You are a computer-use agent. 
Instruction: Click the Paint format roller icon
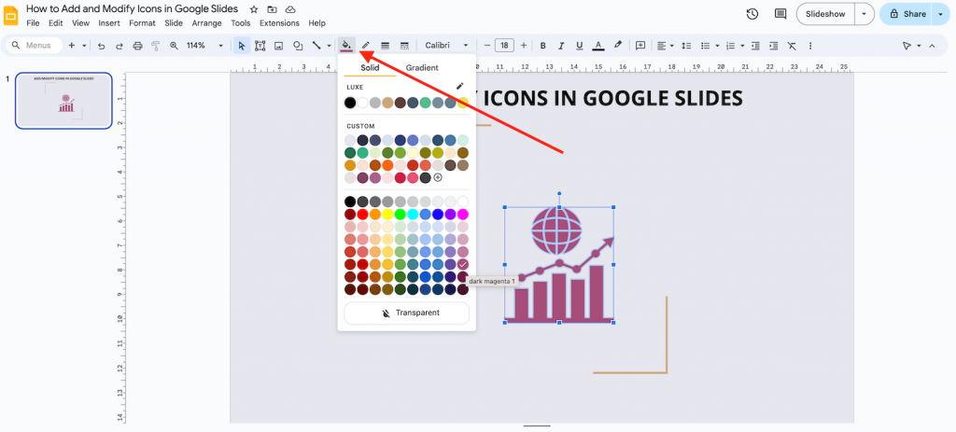[x=156, y=46]
